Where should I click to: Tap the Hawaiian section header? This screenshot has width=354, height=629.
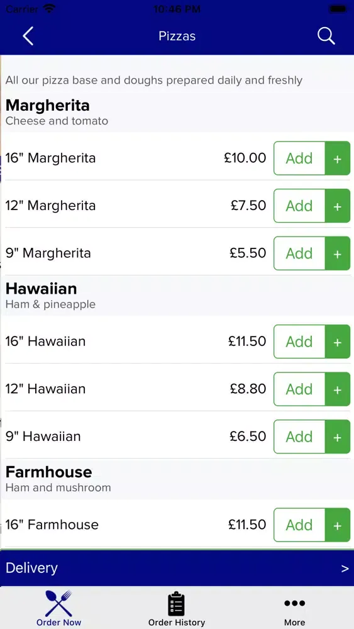click(x=41, y=289)
